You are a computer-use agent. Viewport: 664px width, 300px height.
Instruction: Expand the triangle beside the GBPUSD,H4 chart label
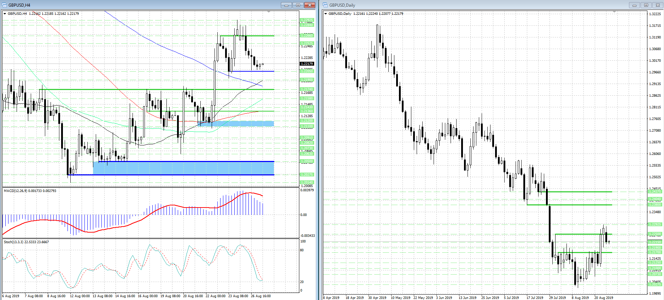[5, 14]
